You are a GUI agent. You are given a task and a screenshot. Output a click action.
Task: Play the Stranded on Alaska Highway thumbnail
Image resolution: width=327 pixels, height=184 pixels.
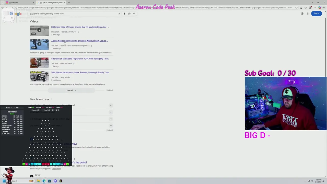(39, 62)
